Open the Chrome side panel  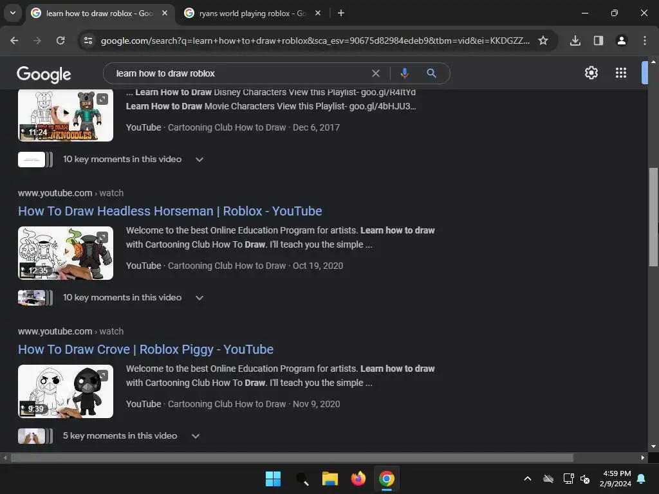point(598,41)
